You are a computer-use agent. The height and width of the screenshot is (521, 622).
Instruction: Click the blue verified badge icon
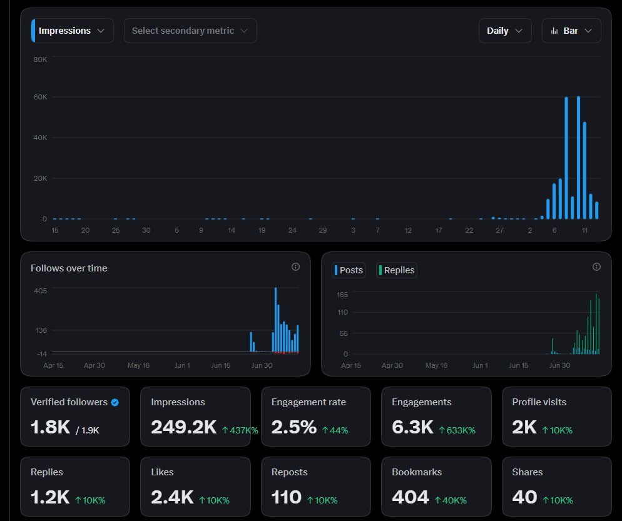click(115, 402)
